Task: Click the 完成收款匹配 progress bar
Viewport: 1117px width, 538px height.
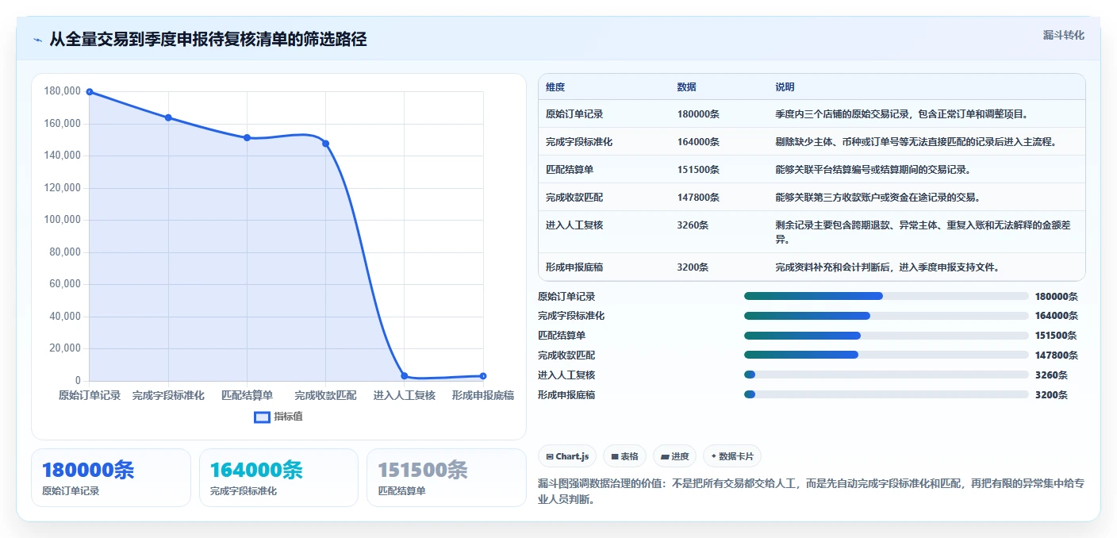Action: coord(886,355)
